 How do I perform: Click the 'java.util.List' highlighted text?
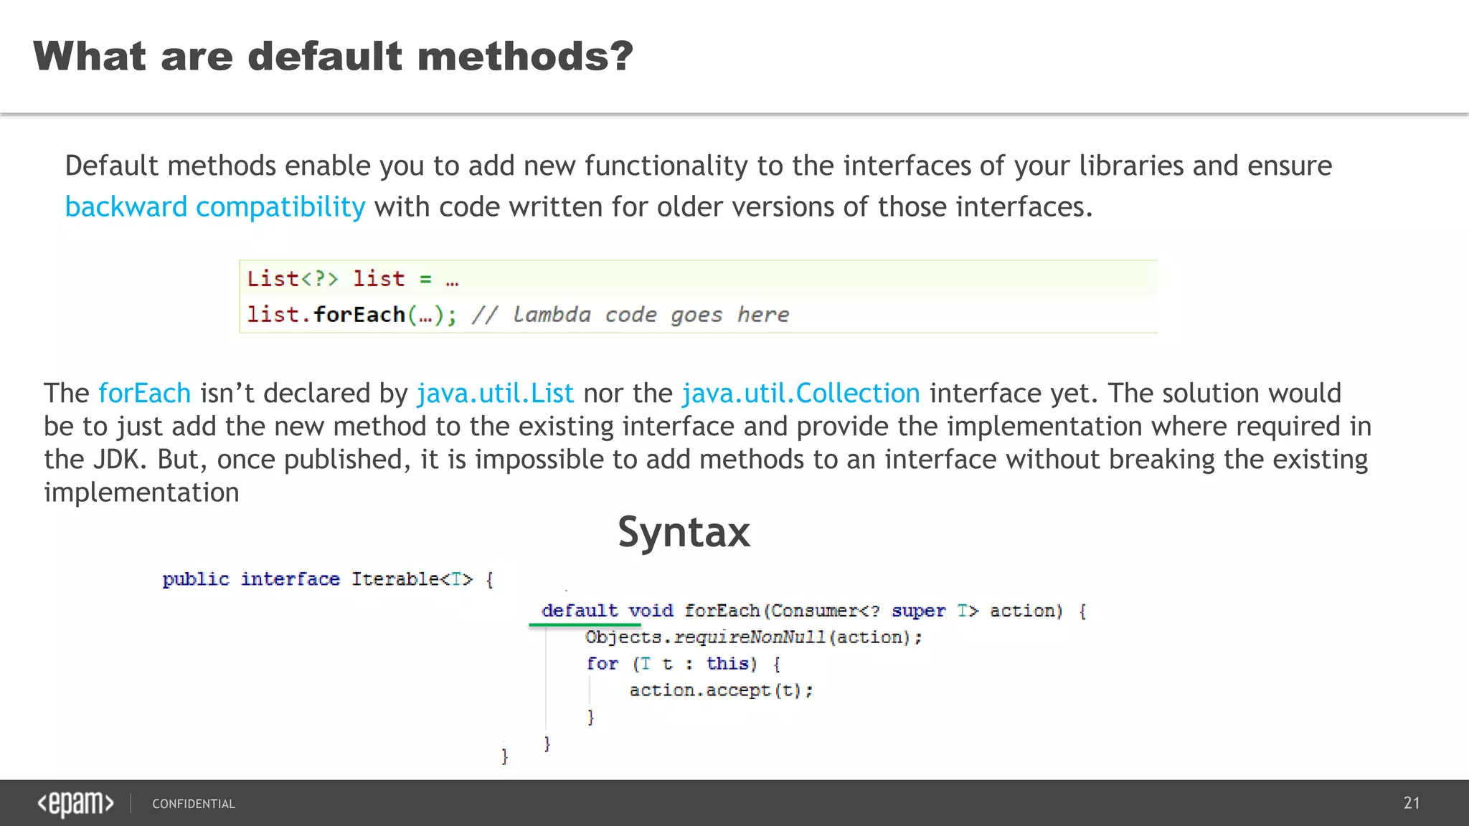coord(495,393)
